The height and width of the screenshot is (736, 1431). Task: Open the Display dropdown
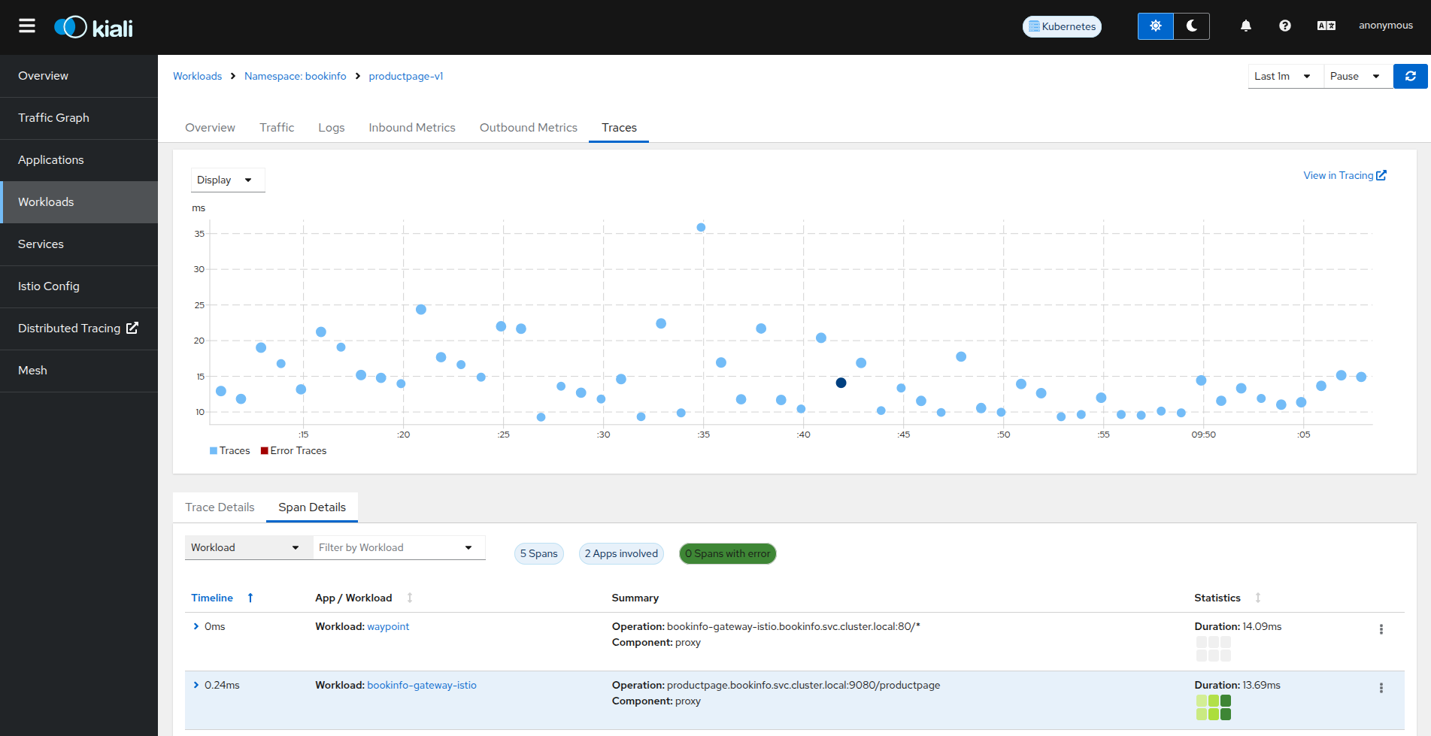tap(224, 180)
